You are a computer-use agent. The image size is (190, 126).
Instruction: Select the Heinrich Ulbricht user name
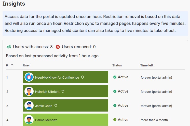point(47,92)
